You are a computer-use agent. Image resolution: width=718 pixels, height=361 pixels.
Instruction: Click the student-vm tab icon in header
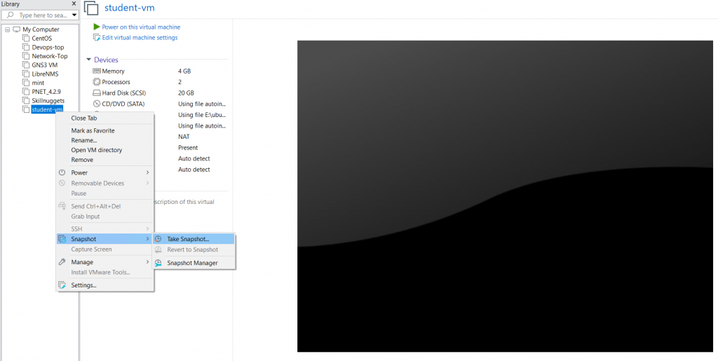click(92, 8)
